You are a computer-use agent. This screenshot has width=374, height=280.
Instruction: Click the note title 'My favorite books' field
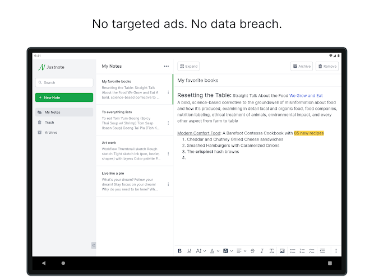click(x=259, y=80)
